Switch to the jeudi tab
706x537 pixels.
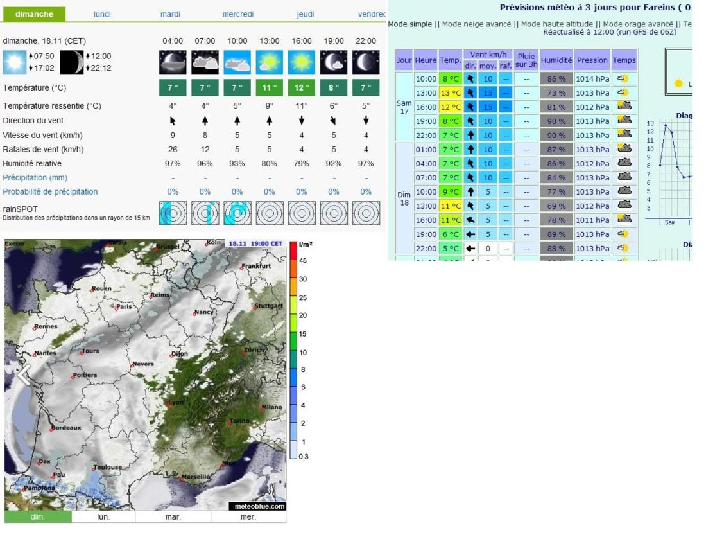coord(306,14)
